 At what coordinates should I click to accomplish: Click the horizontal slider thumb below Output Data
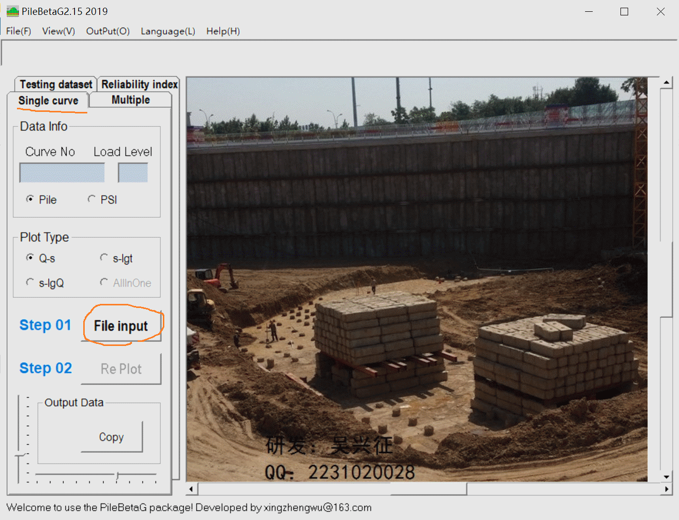tap(118, 476)
